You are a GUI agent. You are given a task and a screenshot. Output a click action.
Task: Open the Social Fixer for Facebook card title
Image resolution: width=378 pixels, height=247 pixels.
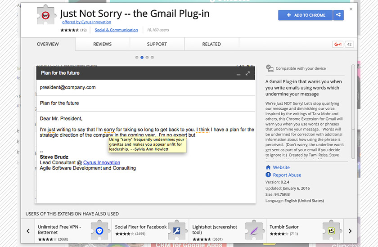[x=141, y=227]
